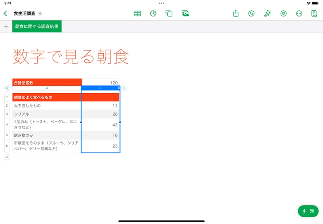Open the More options ellipsis menu
The width and height of the screenshot is (323, 224).
[x=299, y=13]
